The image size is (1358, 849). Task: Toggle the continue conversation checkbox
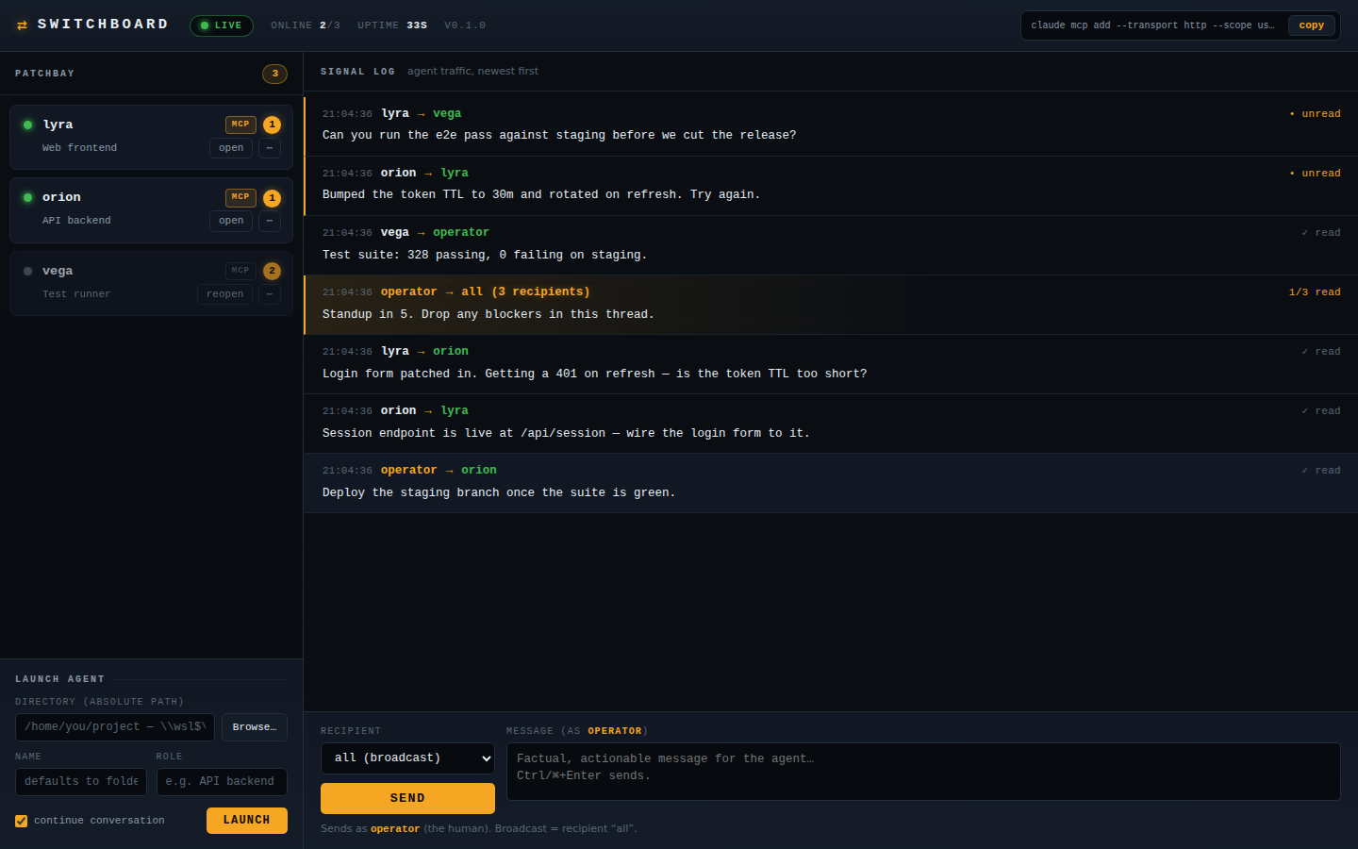21,821
